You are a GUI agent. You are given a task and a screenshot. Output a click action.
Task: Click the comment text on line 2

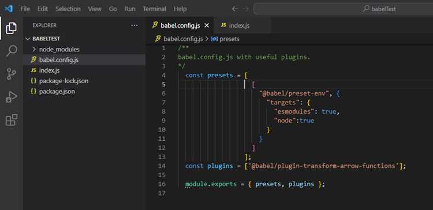coord(244,57)
